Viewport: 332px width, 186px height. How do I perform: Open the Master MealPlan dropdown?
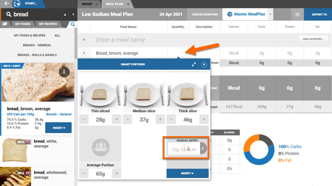coord(270,14)
